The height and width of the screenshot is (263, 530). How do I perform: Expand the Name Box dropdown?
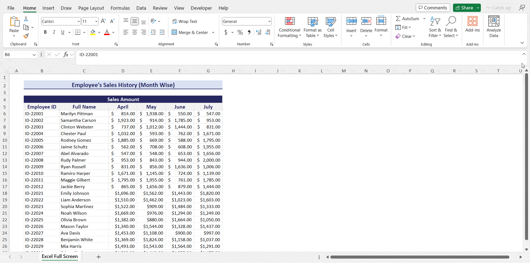[34, 55]
